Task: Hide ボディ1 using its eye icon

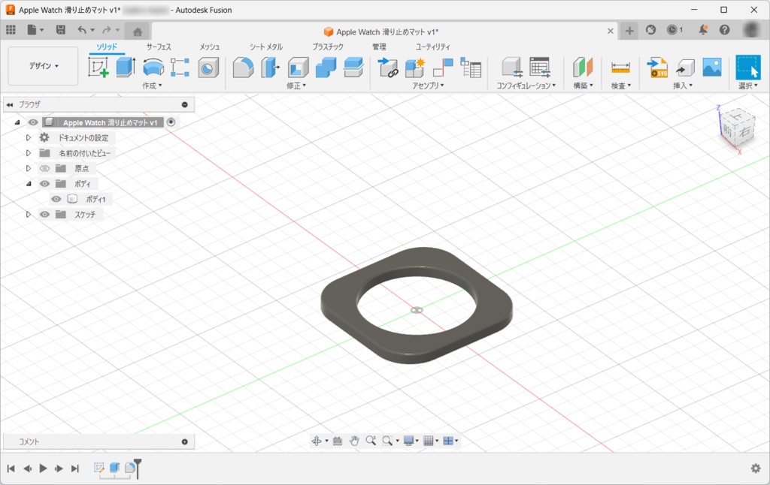Action: (x=56, y=198)
